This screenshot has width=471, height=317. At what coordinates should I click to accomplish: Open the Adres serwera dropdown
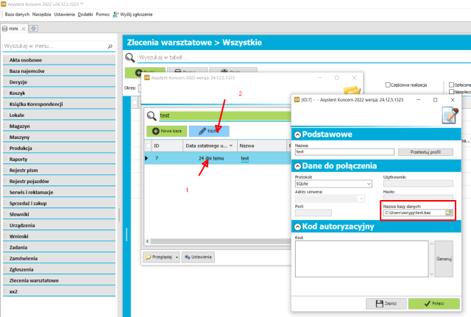(361, 199)
